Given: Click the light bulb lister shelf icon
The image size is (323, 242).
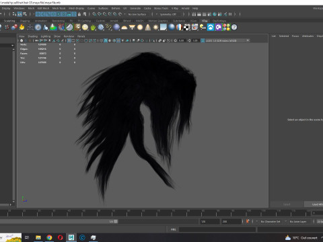Looking at the screenshot, I should 203,27.
